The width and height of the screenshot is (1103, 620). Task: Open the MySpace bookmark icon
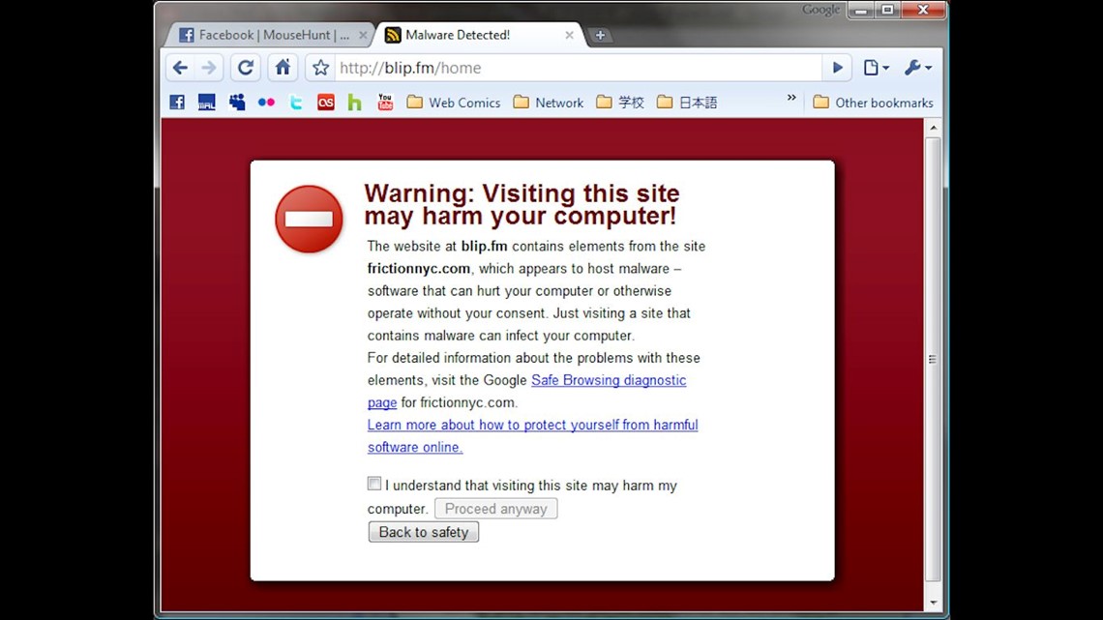[237, 103]
